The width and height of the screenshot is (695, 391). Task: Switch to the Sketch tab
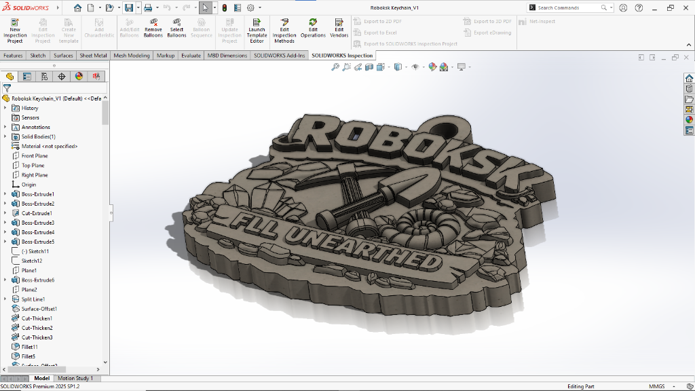pyautogui.click(x=38, y=56)
